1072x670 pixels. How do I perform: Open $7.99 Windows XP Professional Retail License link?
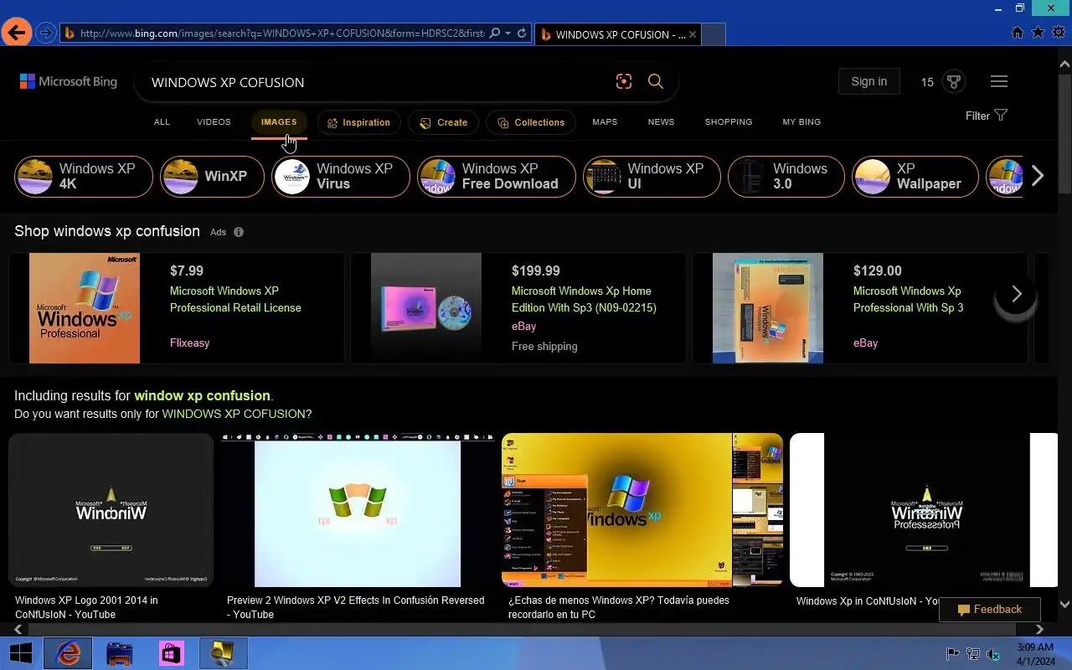(235, 299)
